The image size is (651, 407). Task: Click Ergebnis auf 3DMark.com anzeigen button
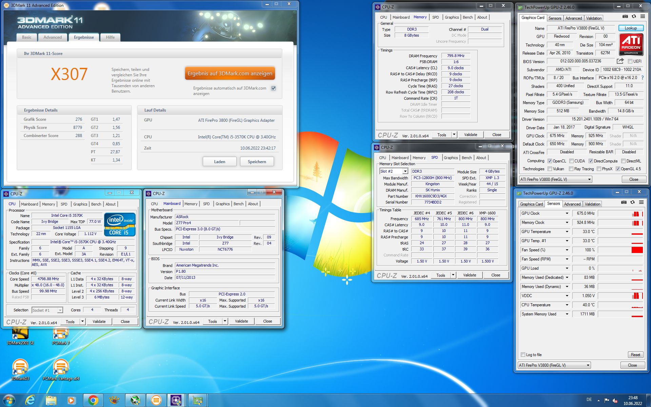coord(230,73)
